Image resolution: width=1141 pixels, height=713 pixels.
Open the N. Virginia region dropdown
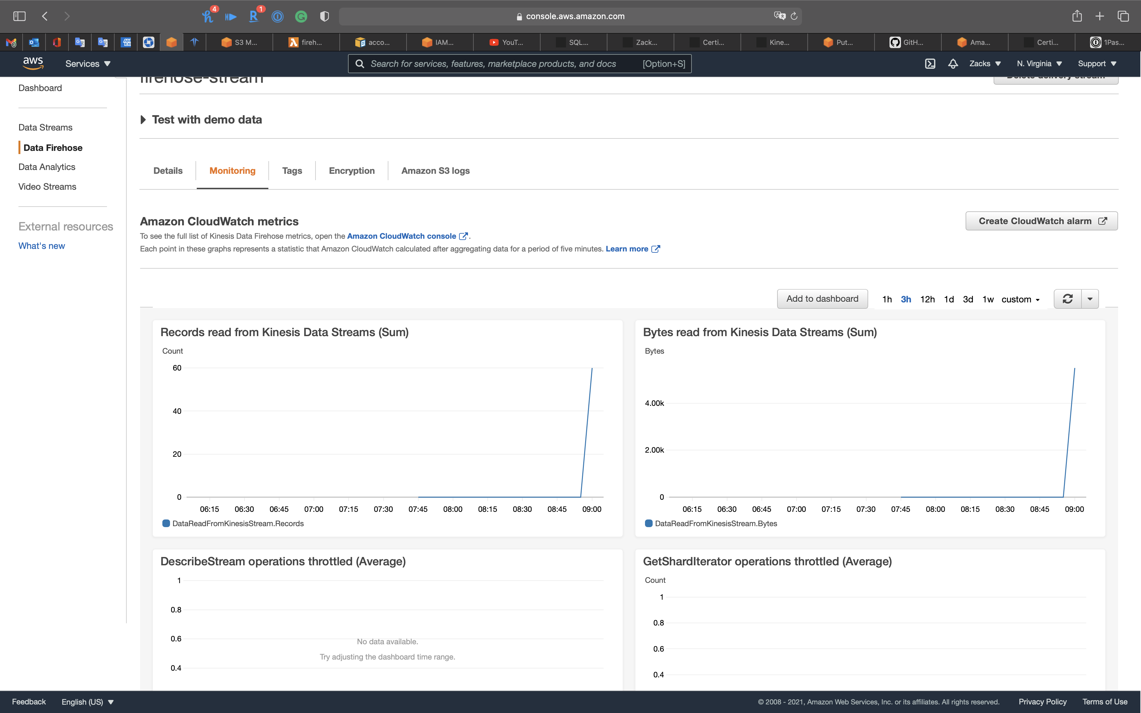coord(1039,64)
